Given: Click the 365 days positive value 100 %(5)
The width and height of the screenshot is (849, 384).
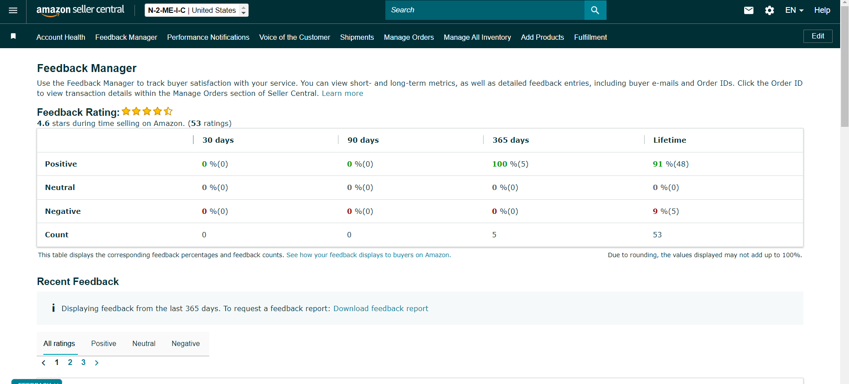Looking at the screenshot, I should click(510, 164).
